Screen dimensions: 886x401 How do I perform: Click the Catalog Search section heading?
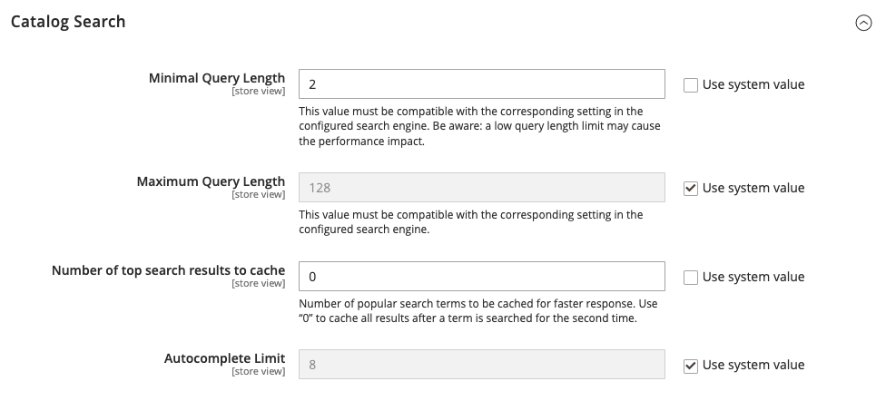point(68,22)
